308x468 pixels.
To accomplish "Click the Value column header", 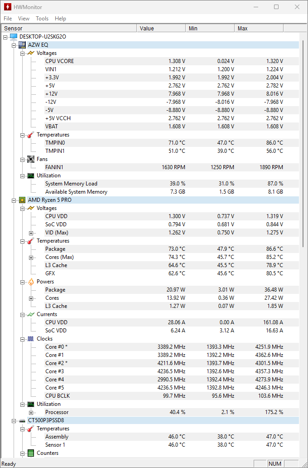I will point(161,29).
